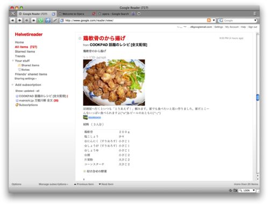This screenshot has width=269, height=205.
Task: Open Starred items in sidebar
Action: coord(25,52)
